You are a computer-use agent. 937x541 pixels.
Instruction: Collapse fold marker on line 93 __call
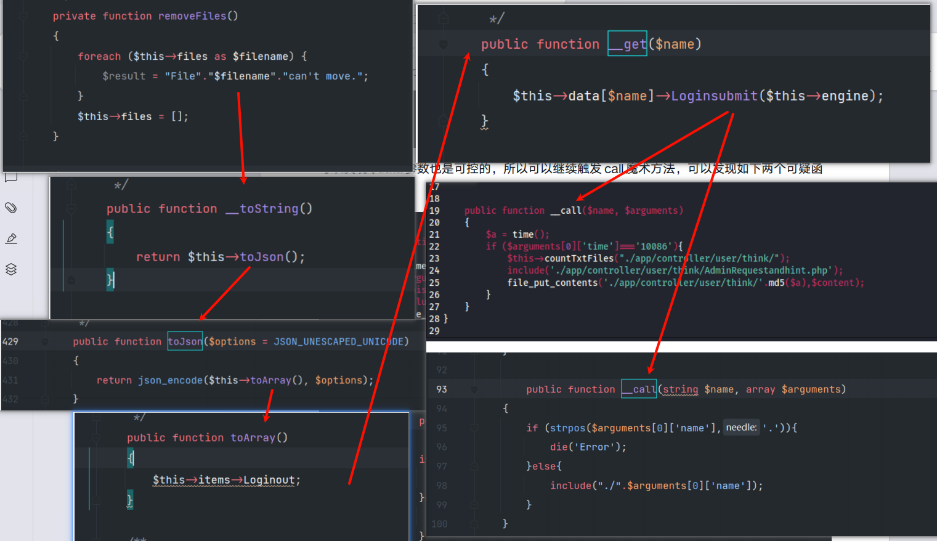click(x=474, y=389)
